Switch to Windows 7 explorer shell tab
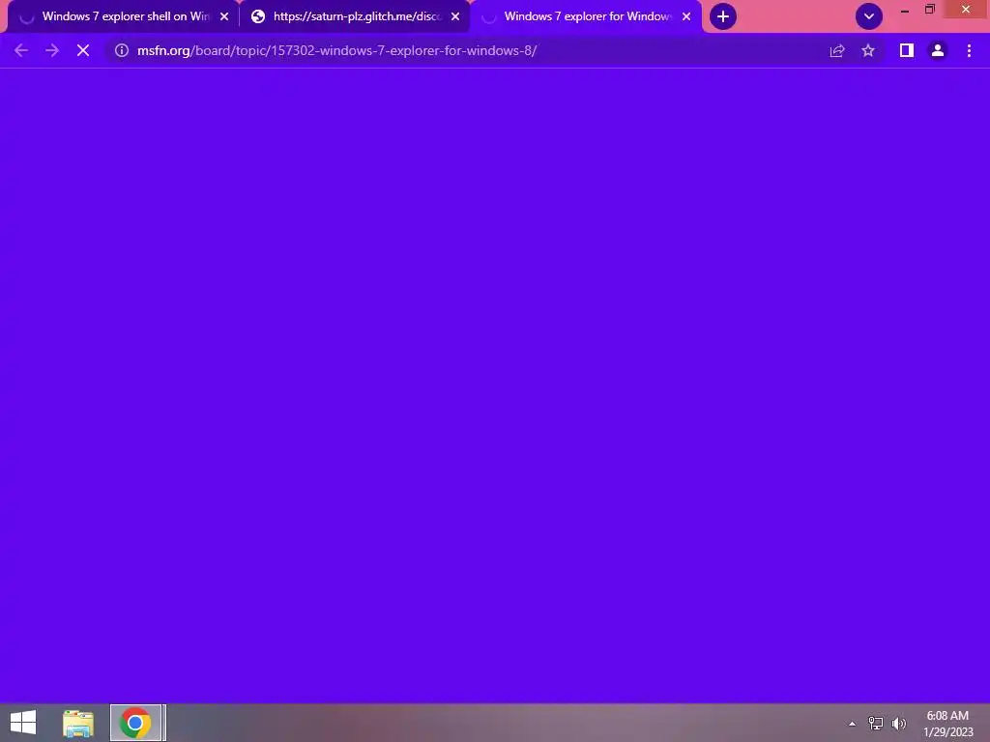This screenshot has height=742, width=990. [125, 16]
